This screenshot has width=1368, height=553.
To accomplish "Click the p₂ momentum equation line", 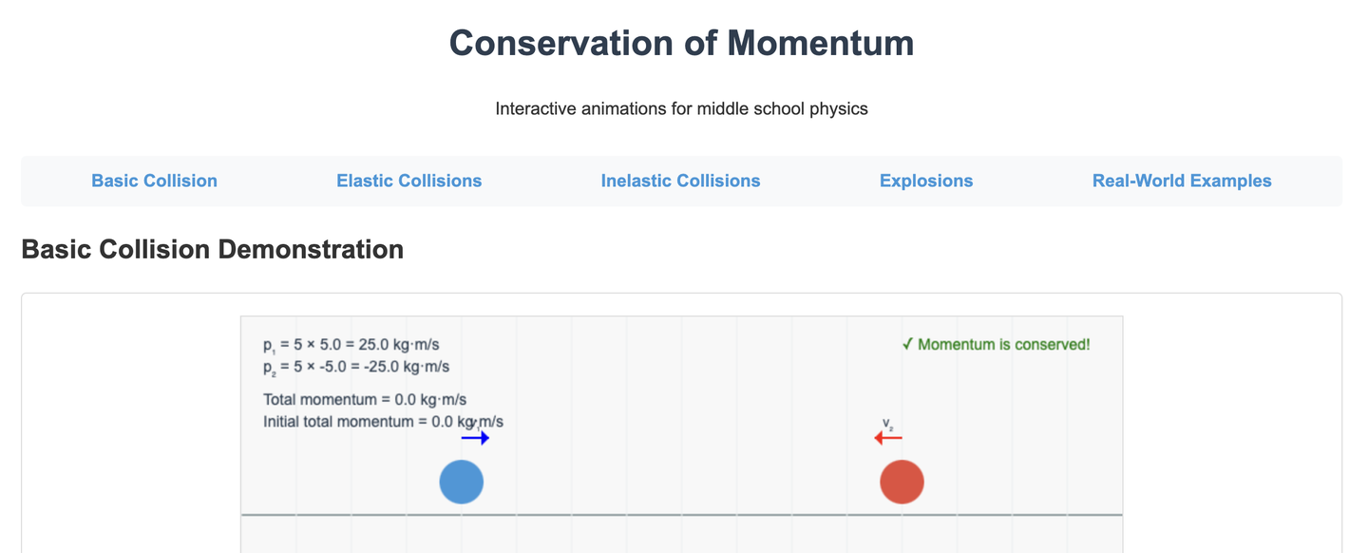I will tap(356, 367).
